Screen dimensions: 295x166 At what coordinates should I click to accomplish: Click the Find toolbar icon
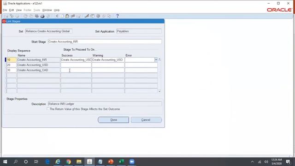[x=12, y=16]
